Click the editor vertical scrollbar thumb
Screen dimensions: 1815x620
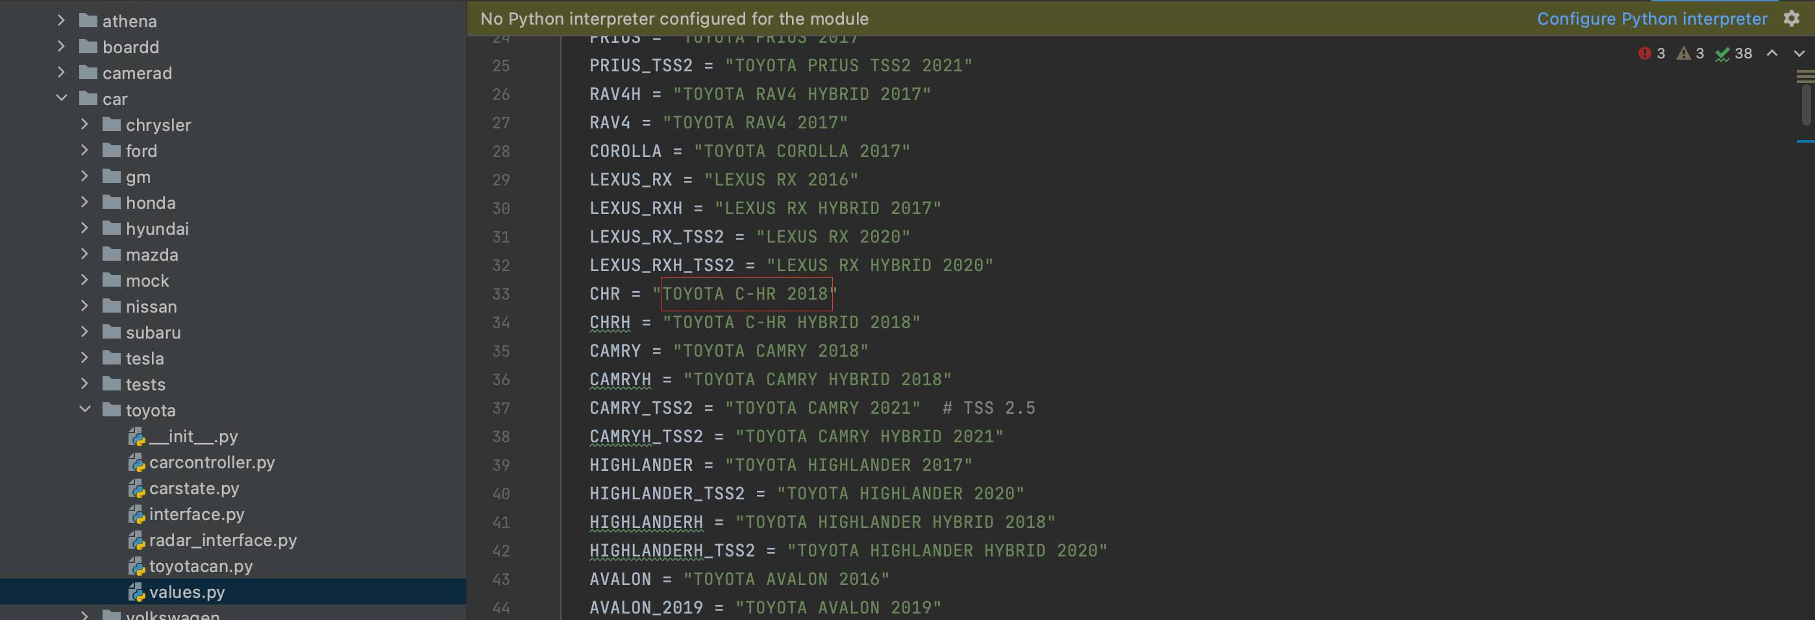pos(1805,106)
